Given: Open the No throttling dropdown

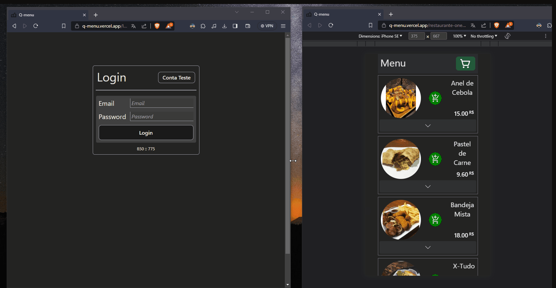Looking at the screenshot, I should 484,36.
